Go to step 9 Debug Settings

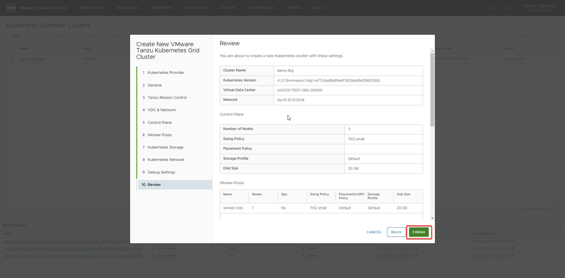pos(161,172)
